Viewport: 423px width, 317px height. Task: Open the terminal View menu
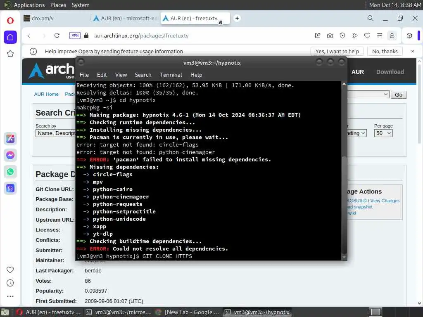tap(121, 75)
